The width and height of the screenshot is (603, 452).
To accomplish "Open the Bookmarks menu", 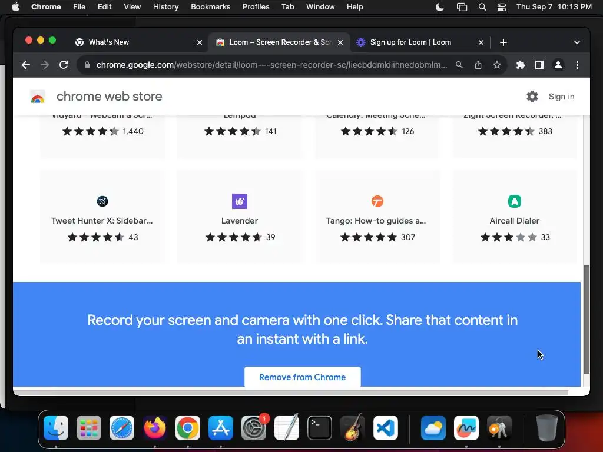I will [210, 7].
